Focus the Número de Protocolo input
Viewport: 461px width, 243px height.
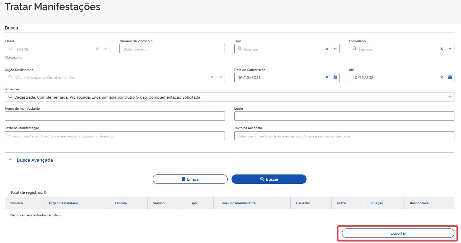click(x=172, y=49)
